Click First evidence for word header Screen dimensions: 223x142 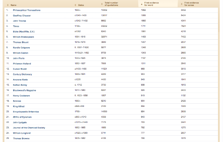tap(152, 4)
